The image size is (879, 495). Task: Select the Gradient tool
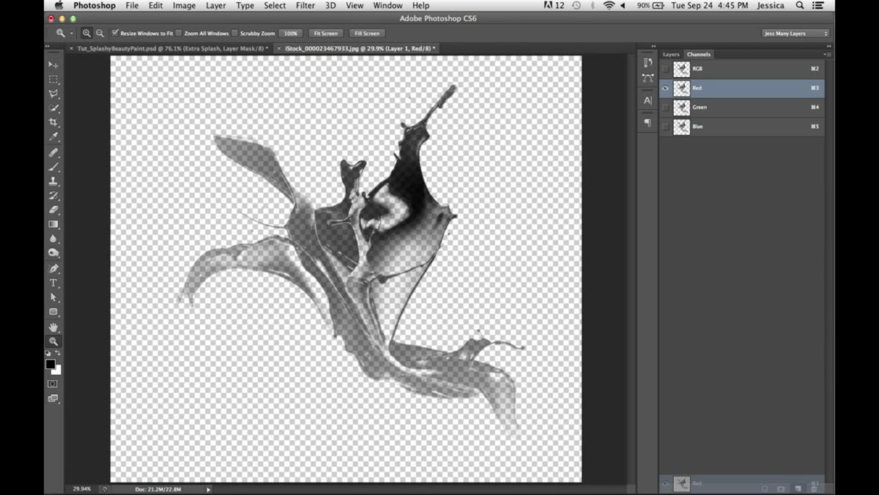click(53, 224)
